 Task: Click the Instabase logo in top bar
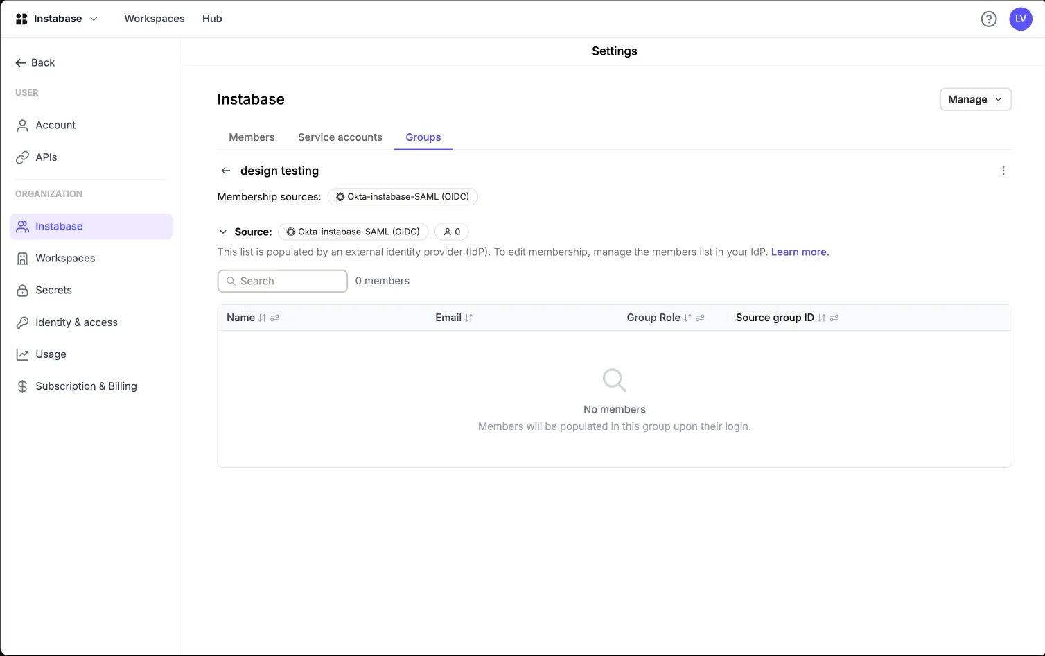tap(21, 19)
